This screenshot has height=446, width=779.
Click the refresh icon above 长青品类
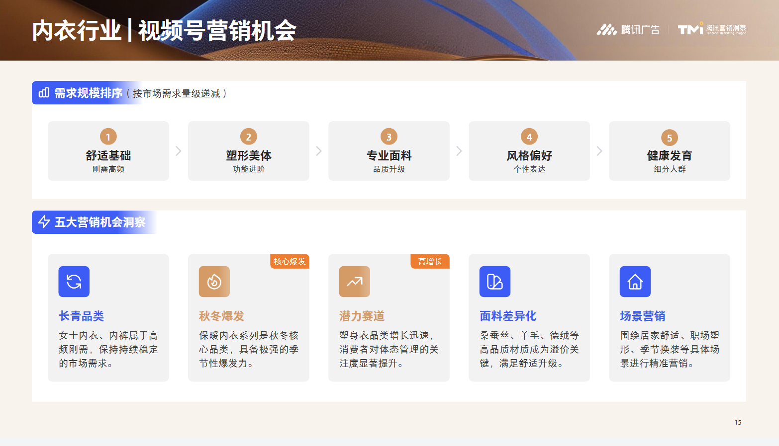[74, 282]
